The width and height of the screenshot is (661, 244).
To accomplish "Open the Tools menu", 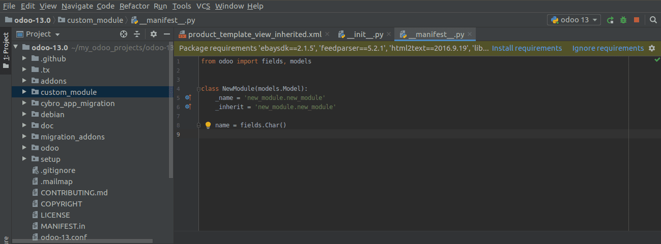I will [x=182, y=6].
